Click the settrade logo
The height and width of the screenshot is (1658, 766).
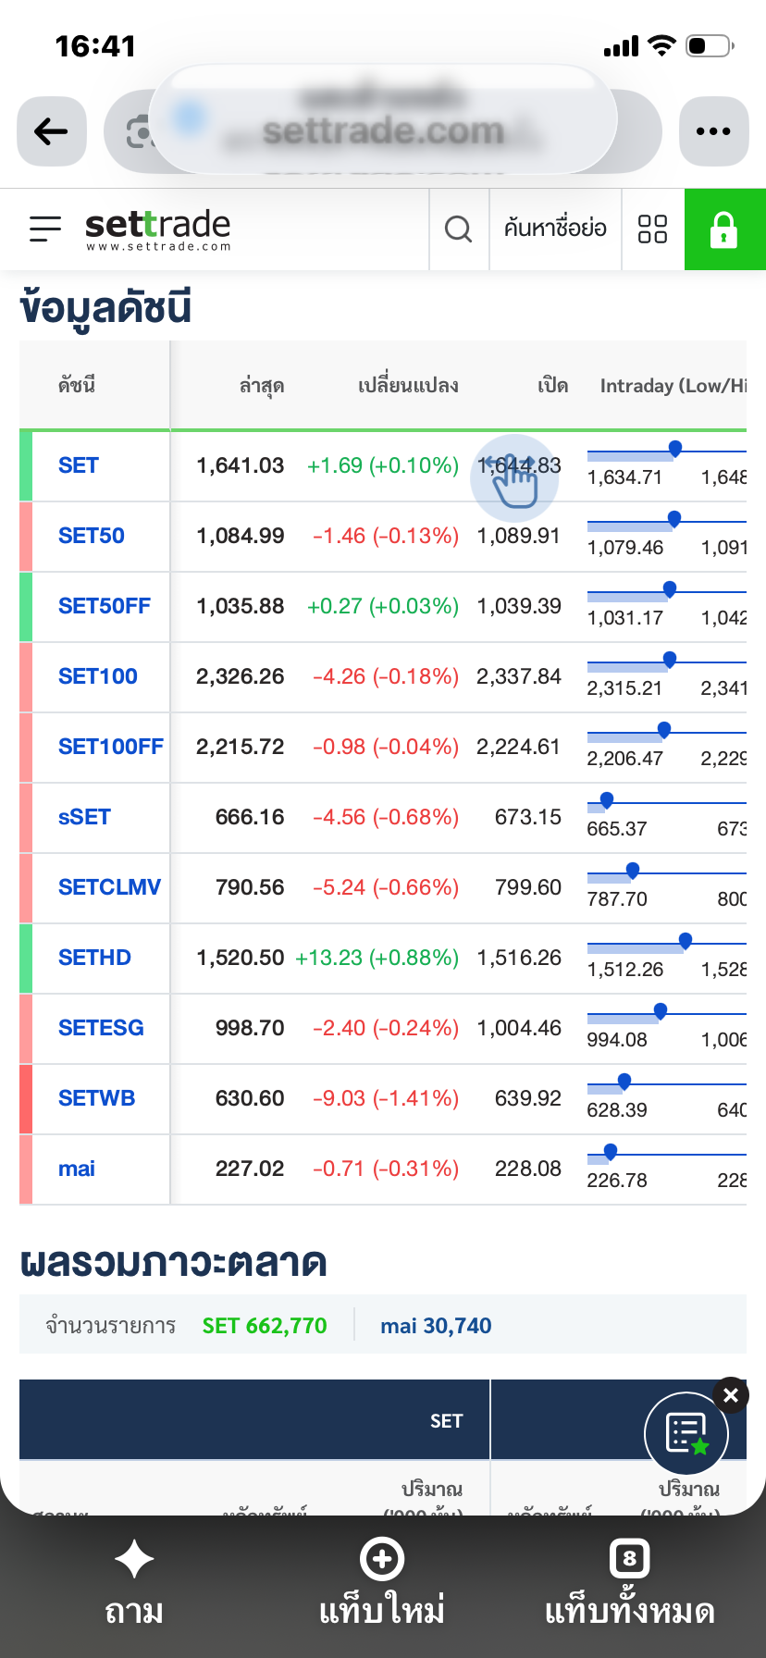pyautogui.click(x=158, y=229)
